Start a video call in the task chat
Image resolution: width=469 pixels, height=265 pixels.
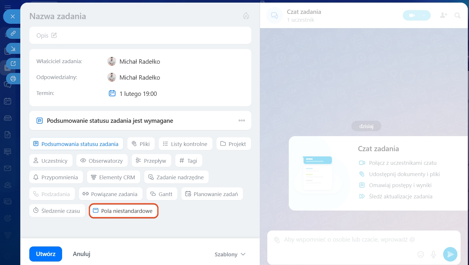click(412, 15)
